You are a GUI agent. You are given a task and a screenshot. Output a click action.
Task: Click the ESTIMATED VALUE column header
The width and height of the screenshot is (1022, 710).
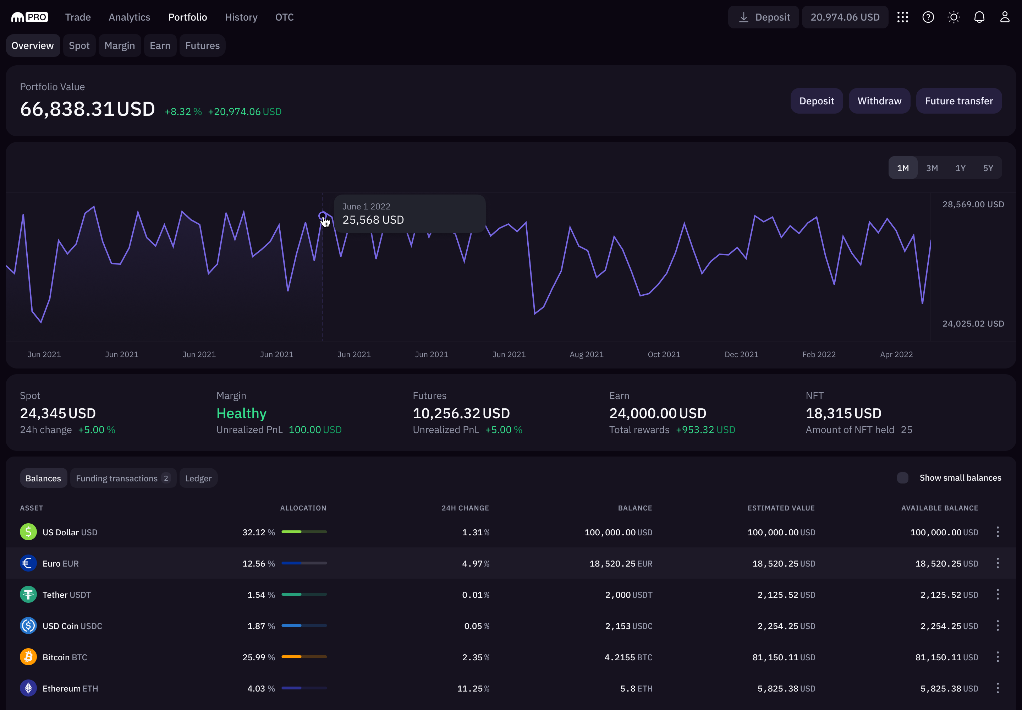[781, 508]
